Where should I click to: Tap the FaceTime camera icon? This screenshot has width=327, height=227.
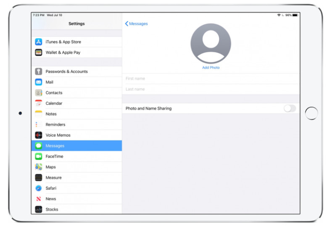pos(39,156)
